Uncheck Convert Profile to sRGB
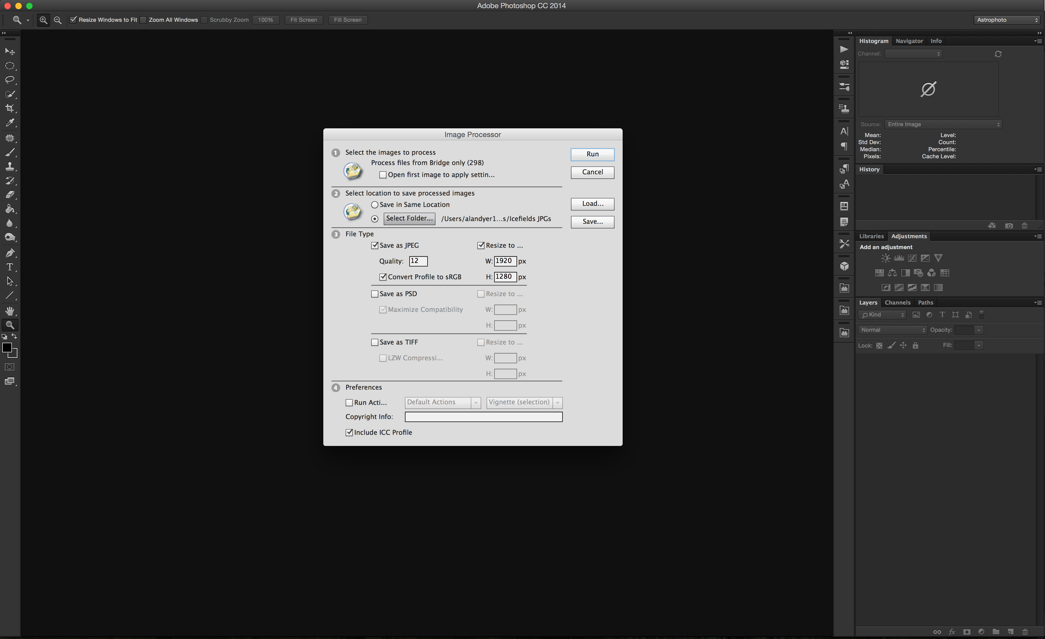The height and width of the screenshot is (639, 1045). [x=383, y=277]
